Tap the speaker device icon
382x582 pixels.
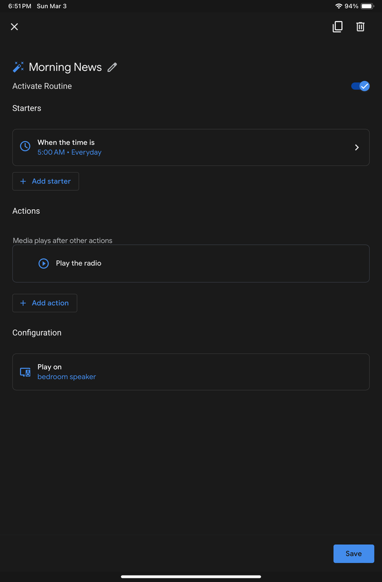pyautogui.click(x=25, y=372)
